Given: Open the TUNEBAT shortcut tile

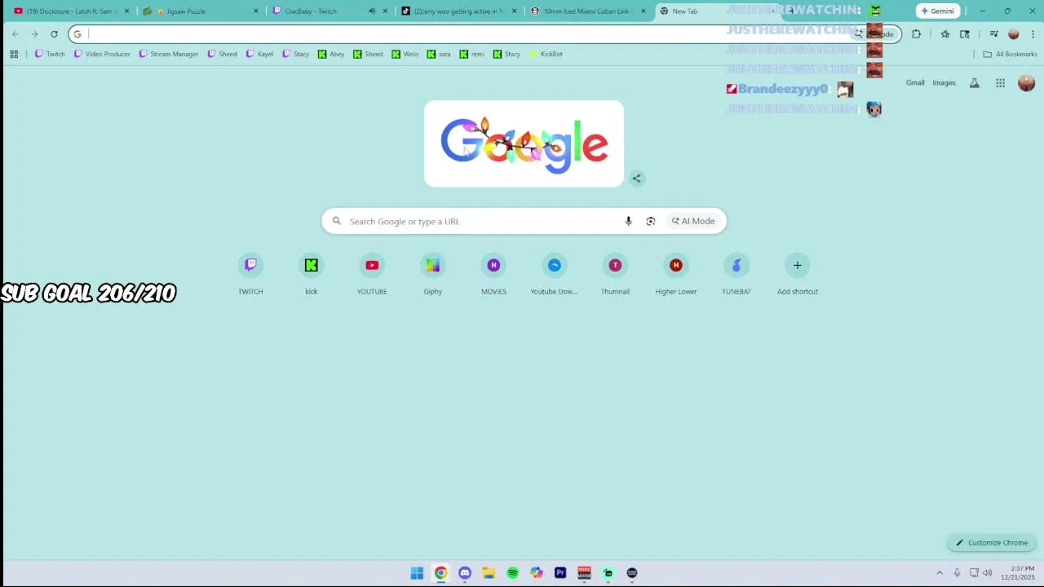Looking at the screenshot, I should (737, 276).
